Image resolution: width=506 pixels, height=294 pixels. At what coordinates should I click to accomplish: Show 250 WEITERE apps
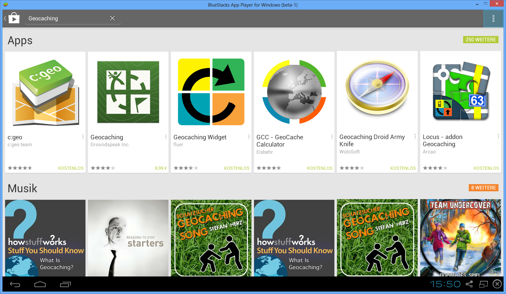tap(481, 39)
